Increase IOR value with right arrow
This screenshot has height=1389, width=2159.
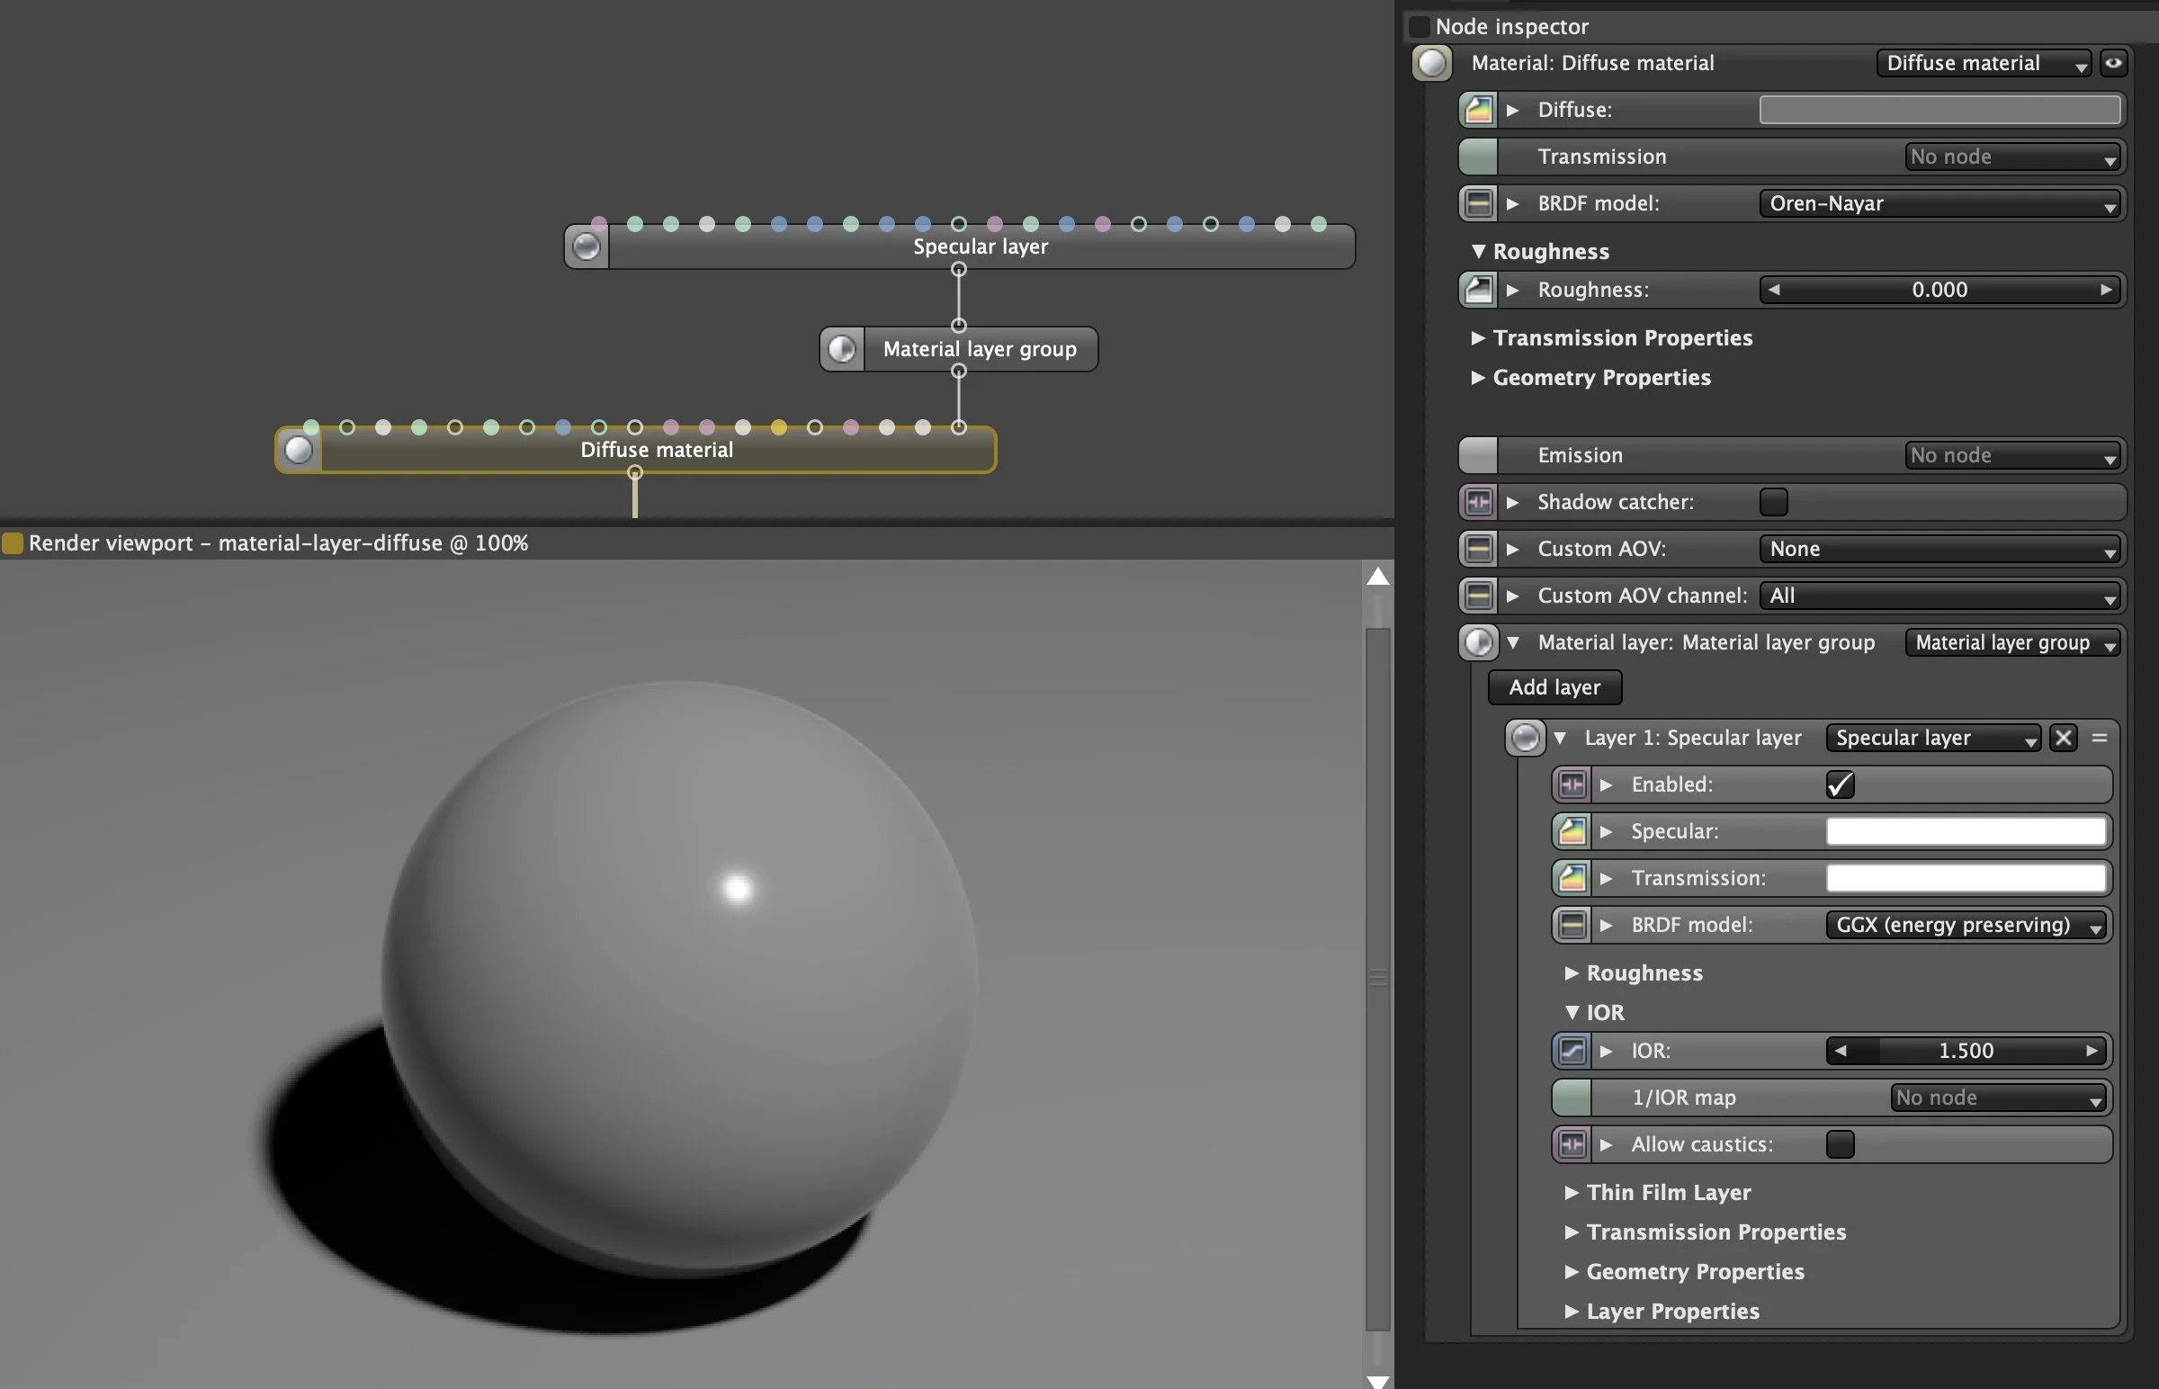(x=2092, y=1051)
